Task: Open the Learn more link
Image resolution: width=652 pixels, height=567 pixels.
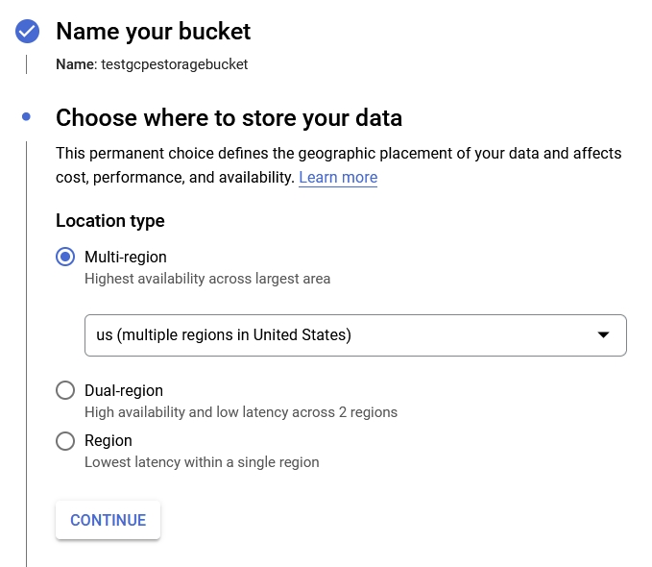Action: pyautogui.click(x=338, y=178)
